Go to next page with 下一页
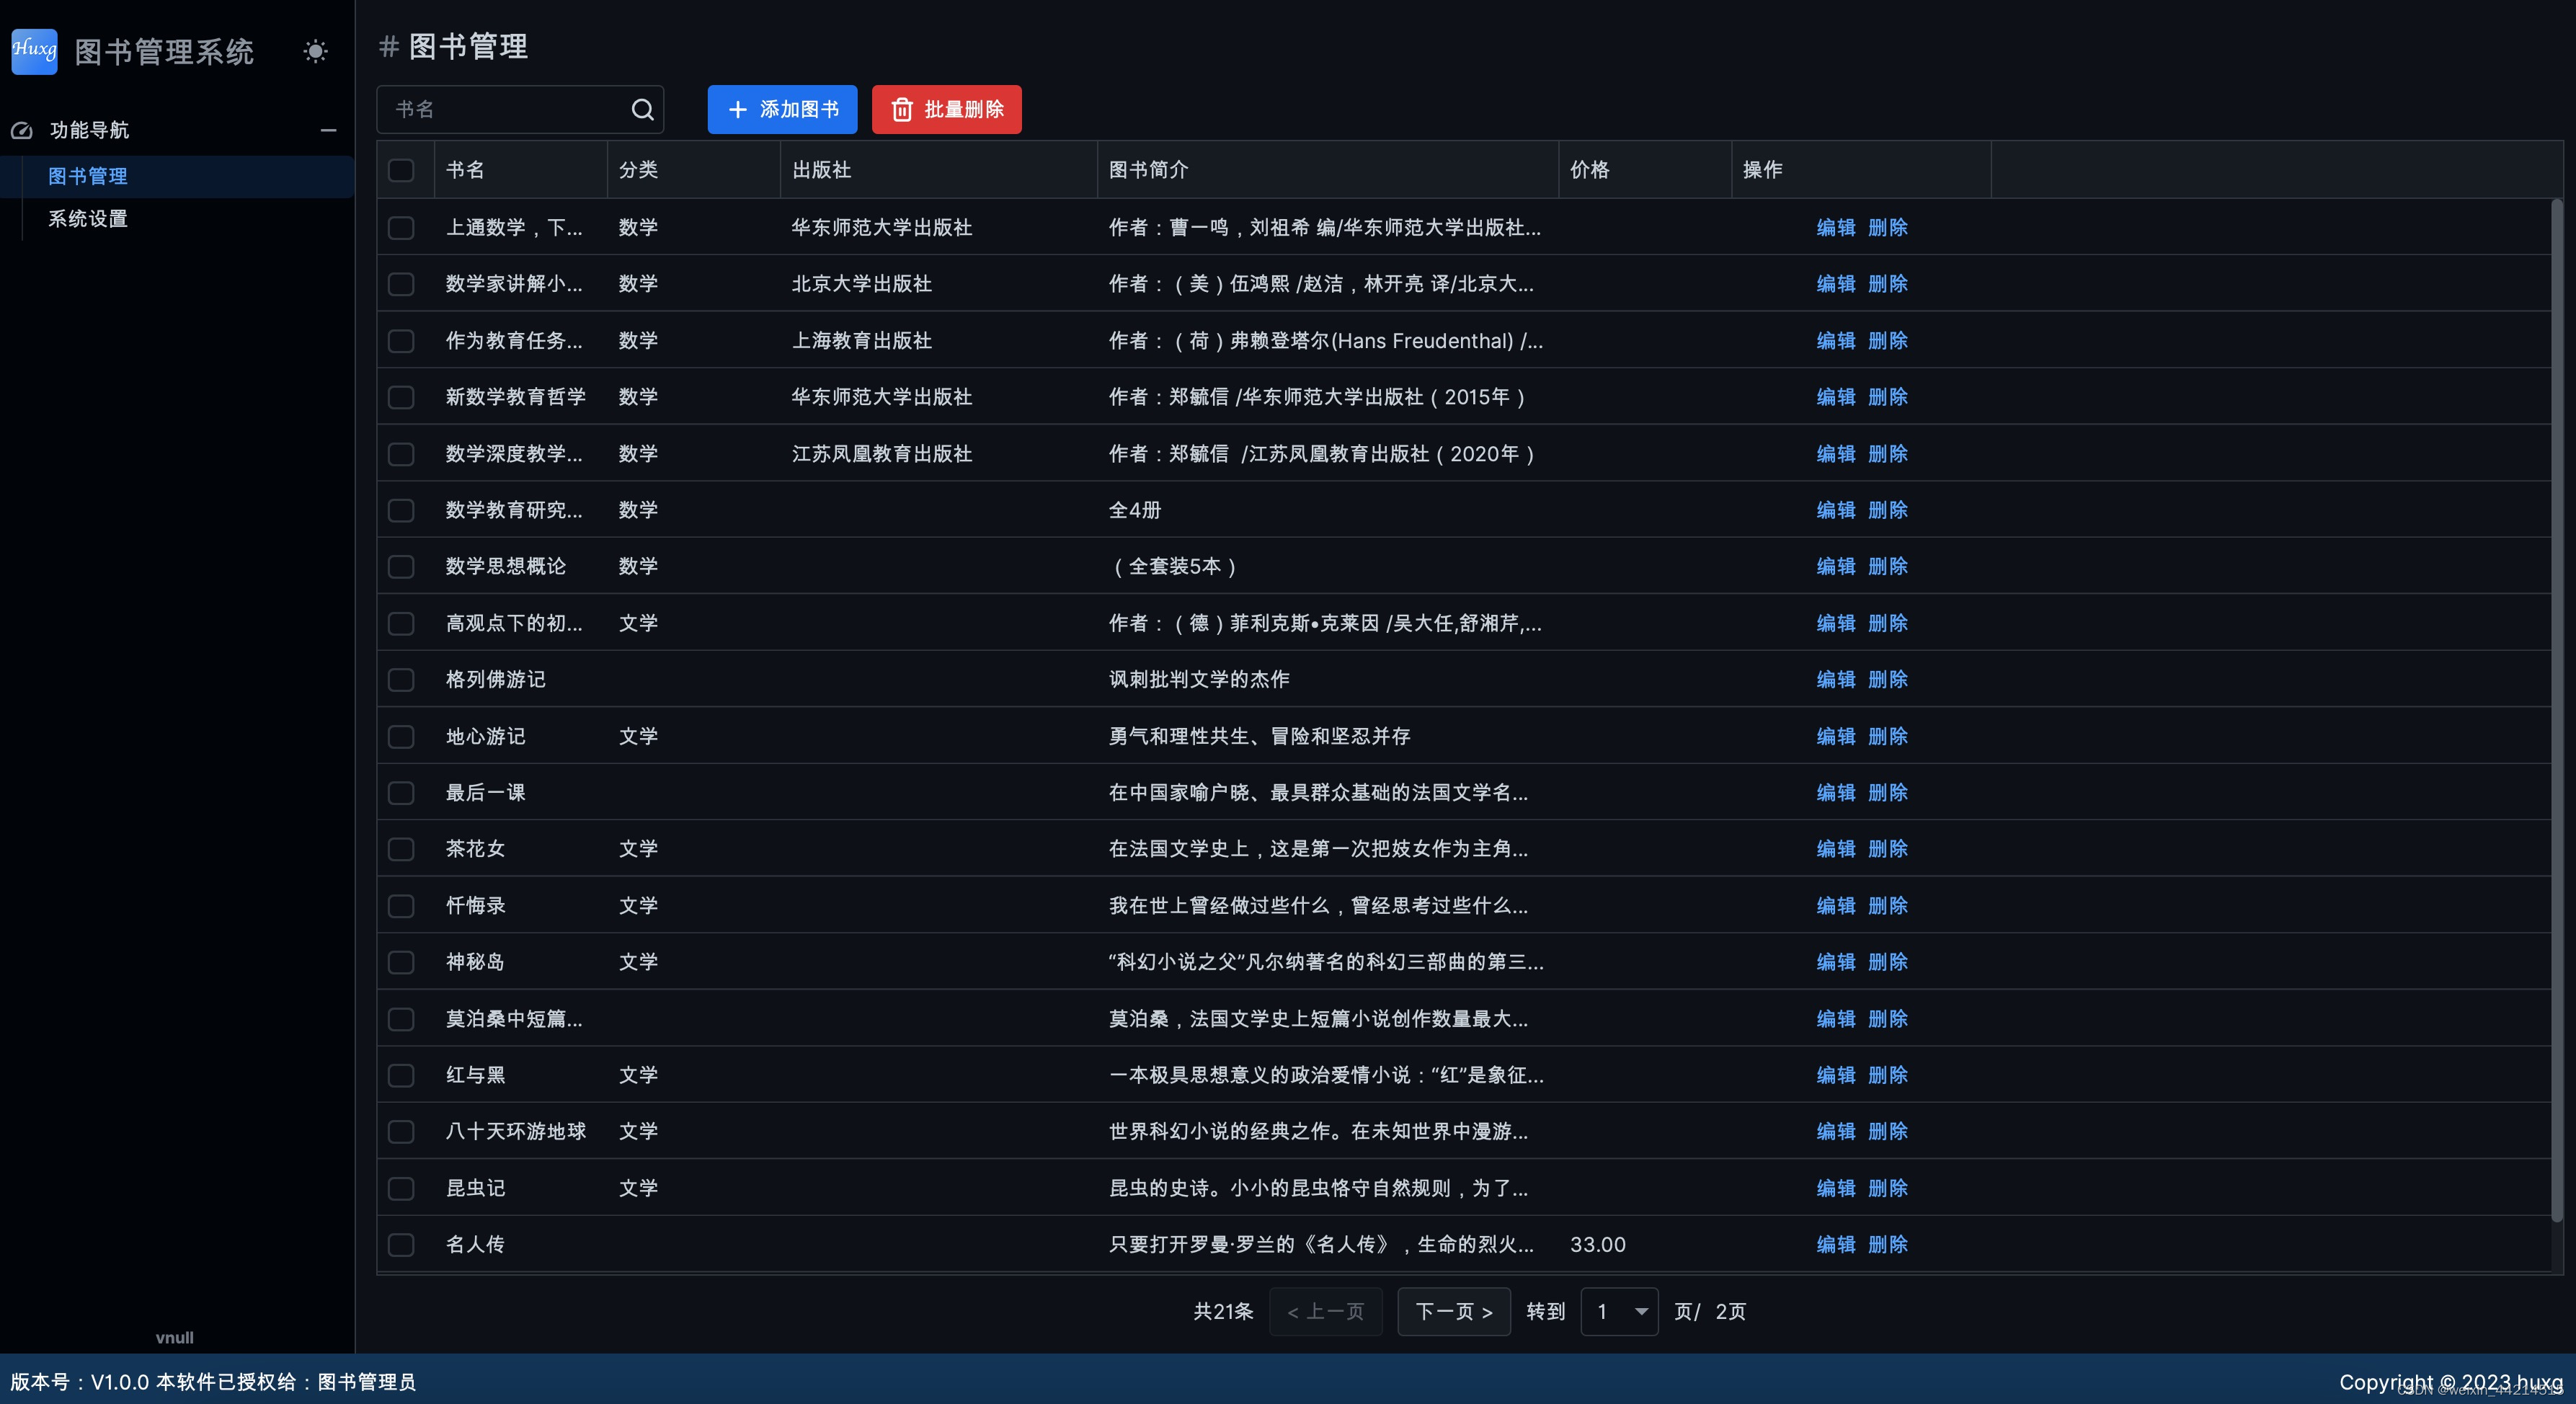The height and width of the screenshot is (1404, 2576). point(1454,1311)
